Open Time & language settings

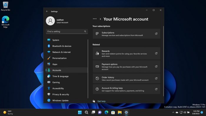click(x=67, y=76)
